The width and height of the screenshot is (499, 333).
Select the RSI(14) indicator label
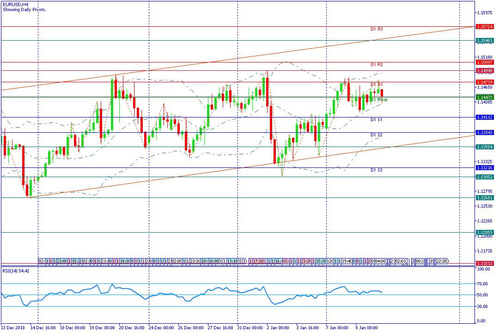[10, 271]
